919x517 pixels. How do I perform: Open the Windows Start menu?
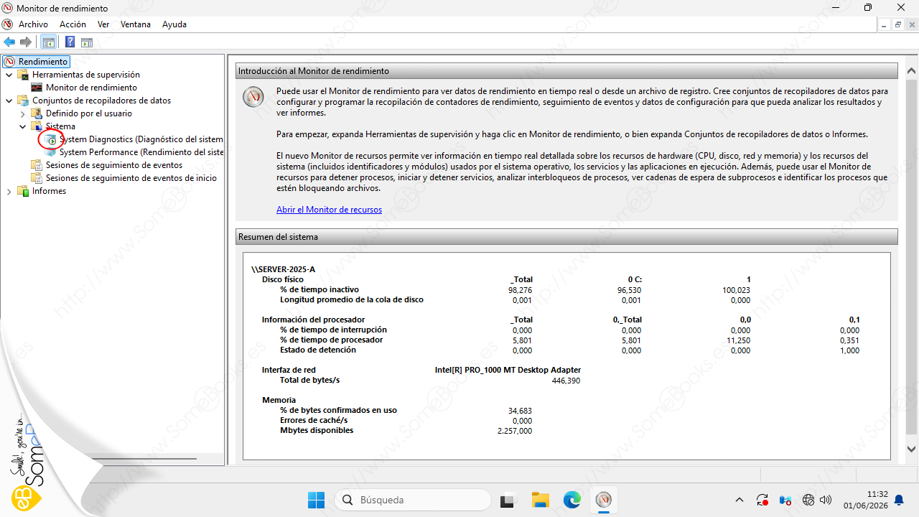(316, 500)
